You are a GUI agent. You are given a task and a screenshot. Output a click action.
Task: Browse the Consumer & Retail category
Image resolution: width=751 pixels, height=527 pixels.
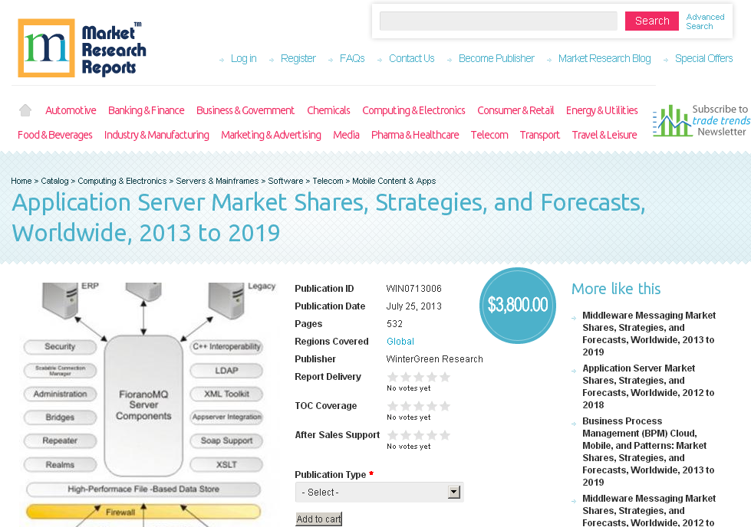(515, 110)
